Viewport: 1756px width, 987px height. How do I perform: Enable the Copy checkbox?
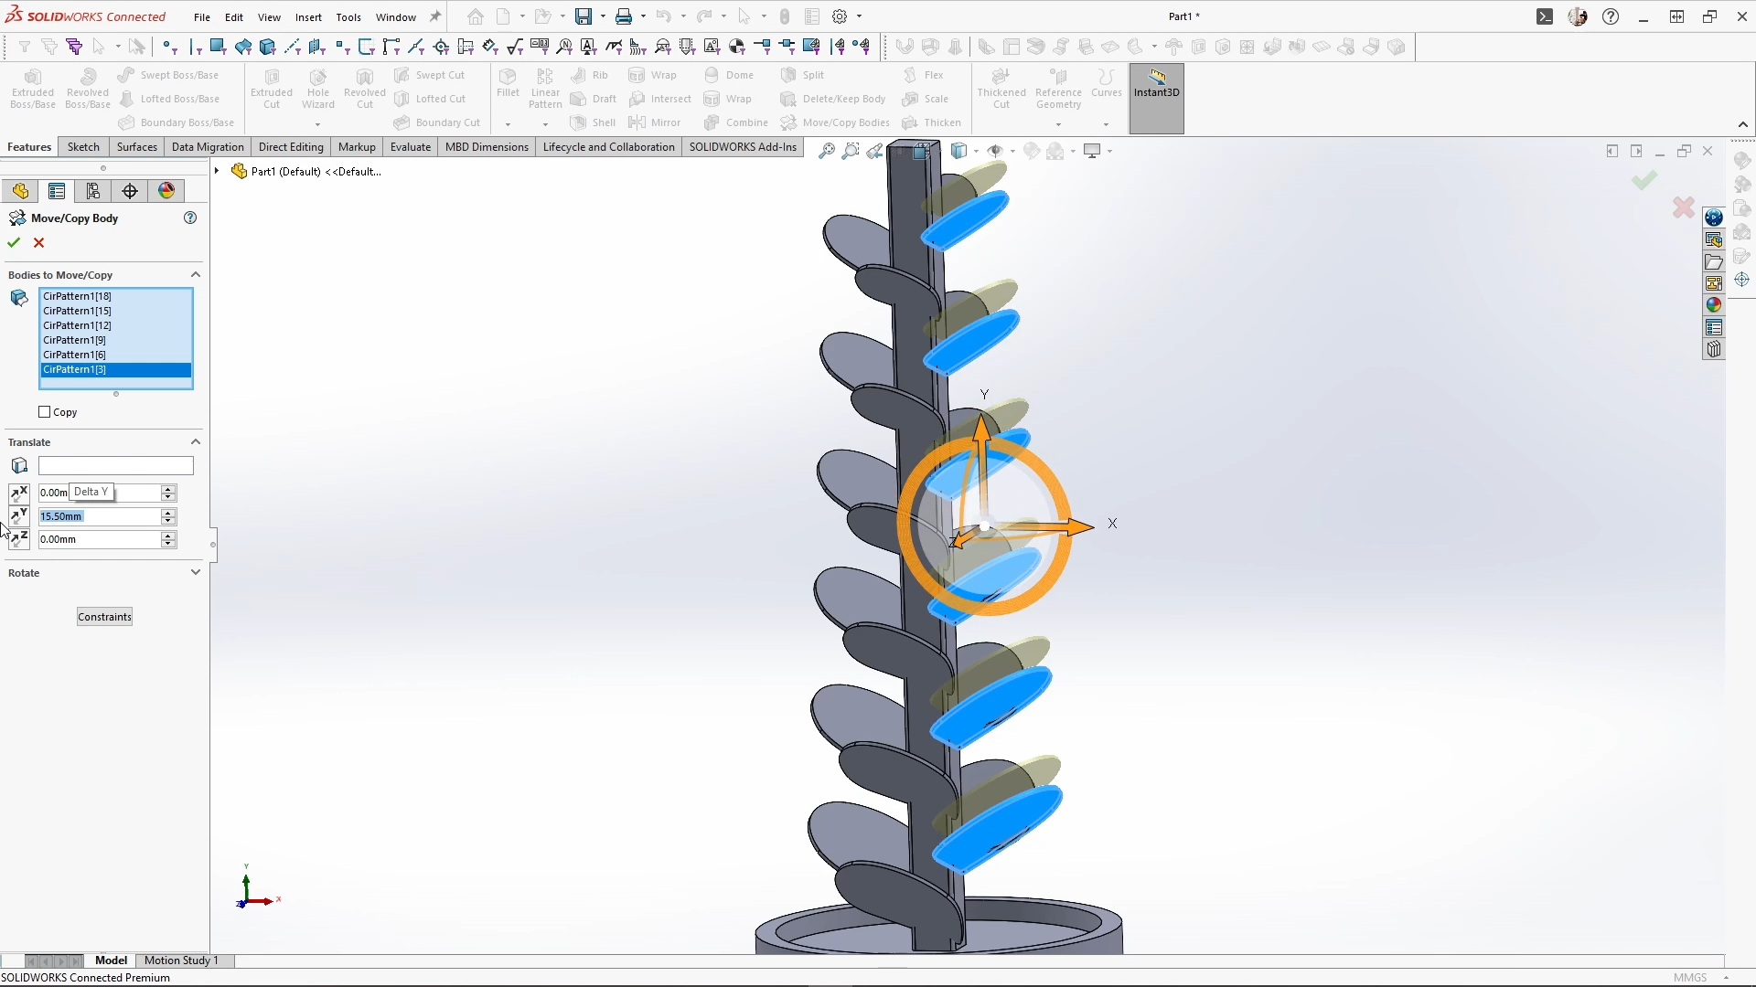coord(45,412)
